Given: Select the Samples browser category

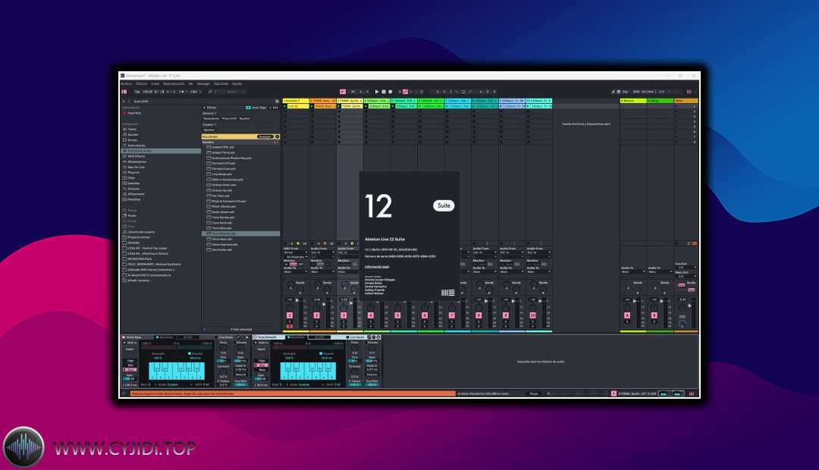Looking at the screenshot, I should point(133,183).
